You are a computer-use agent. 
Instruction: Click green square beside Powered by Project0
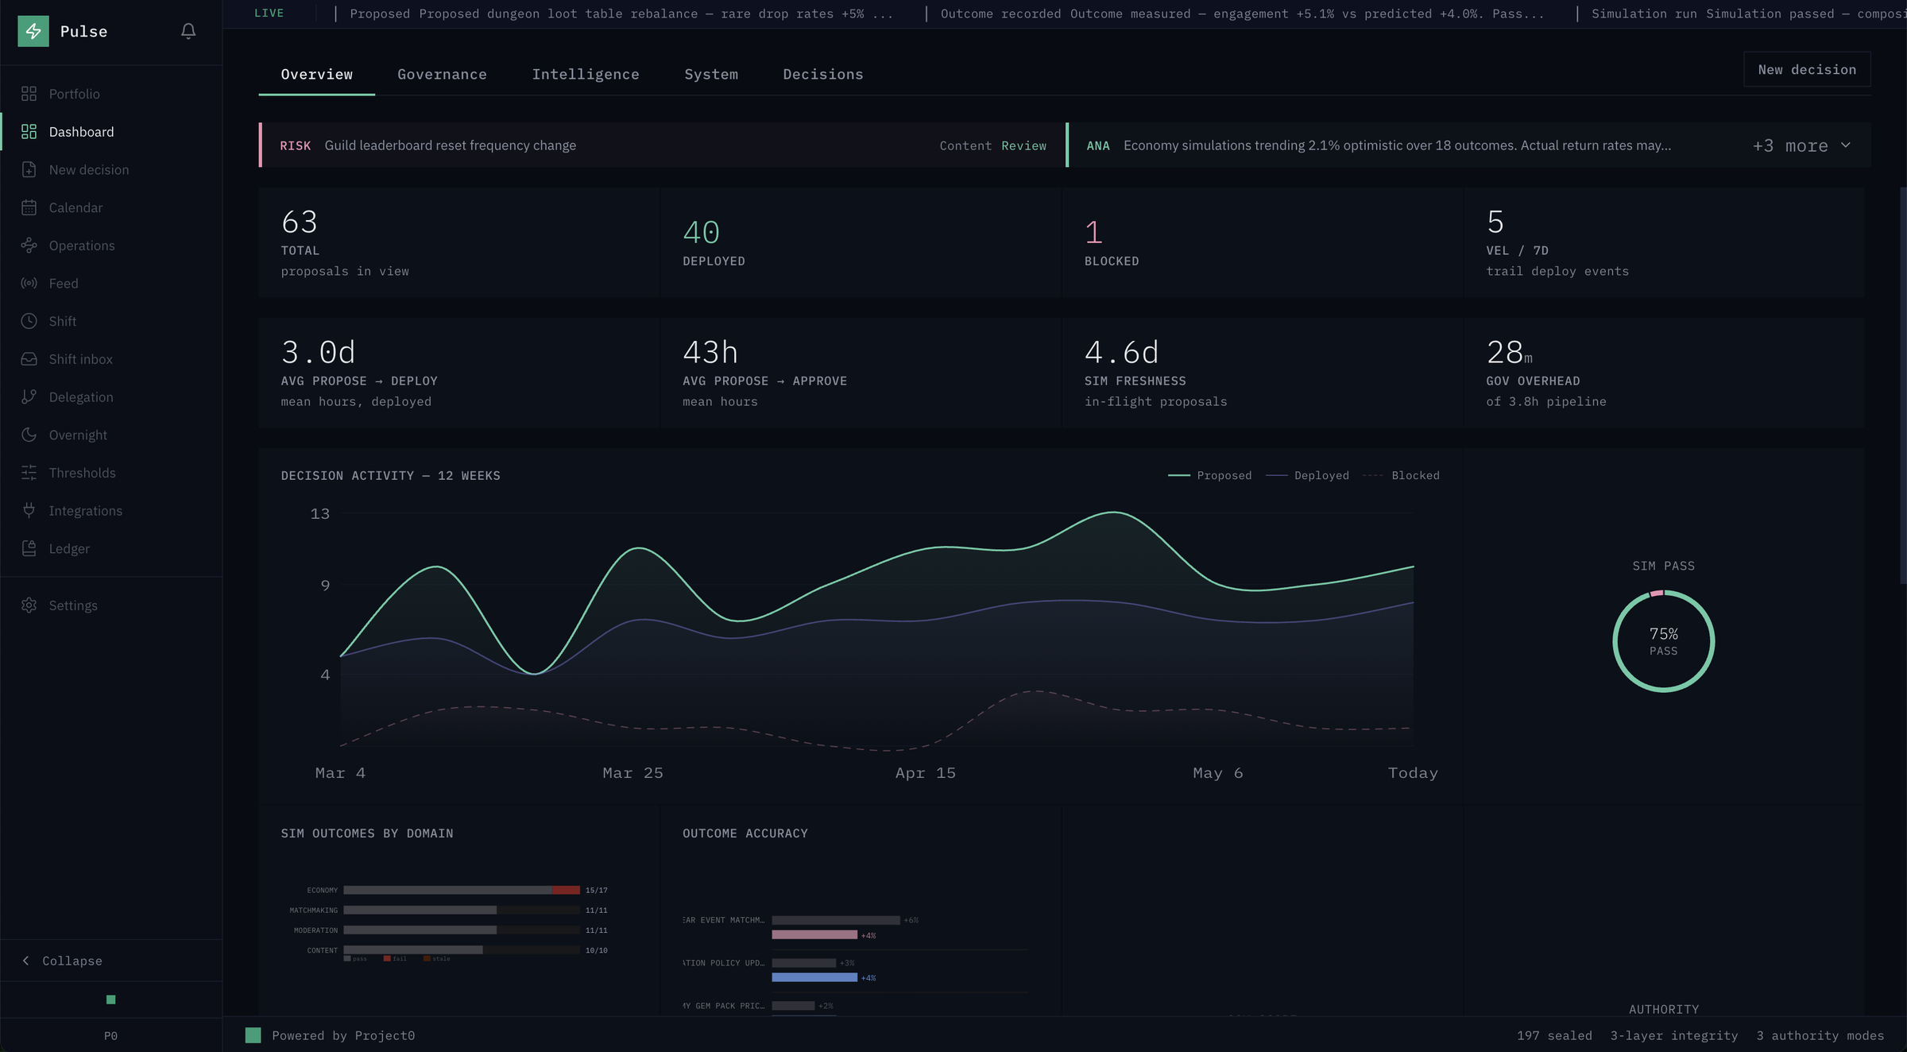coord(253,1035)
